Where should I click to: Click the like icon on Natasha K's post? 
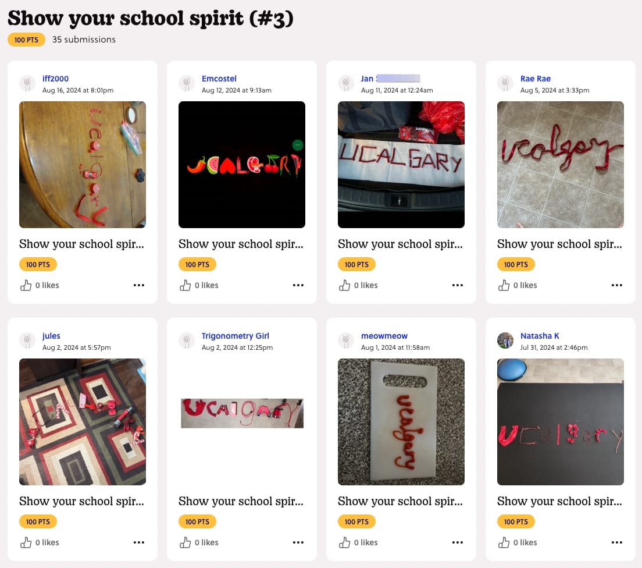[x=504, y=542]
